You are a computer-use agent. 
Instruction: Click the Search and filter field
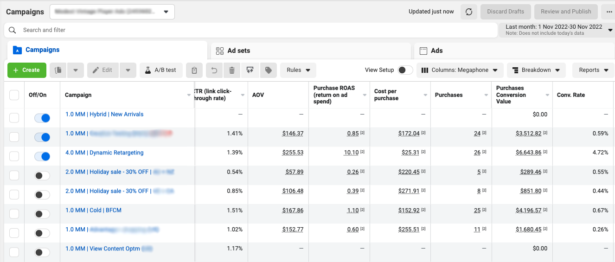pyautogui.click(x=250, y=30)
